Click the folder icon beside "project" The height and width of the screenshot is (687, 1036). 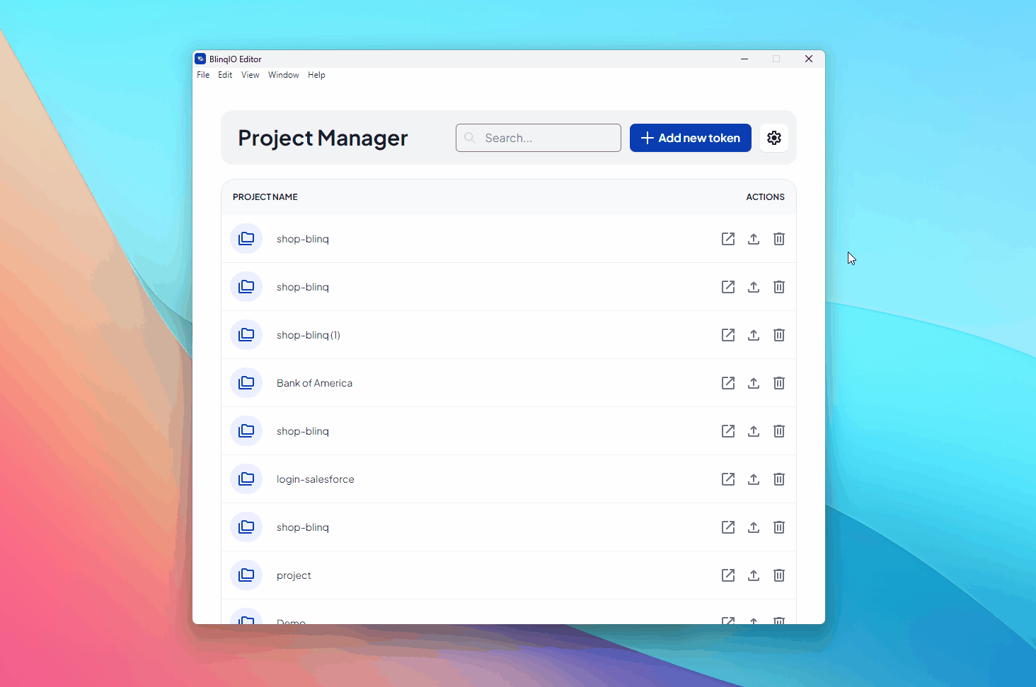(x=246, y=575)
